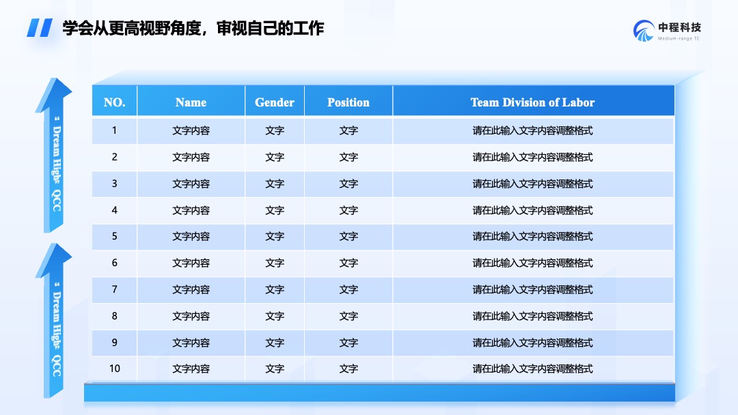Pick the Position cell 文字 in row 3

(x=348, y=184)
